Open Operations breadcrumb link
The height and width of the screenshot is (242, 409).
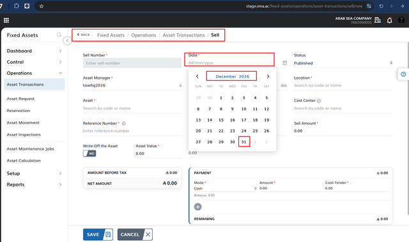(x=143, y=35)
